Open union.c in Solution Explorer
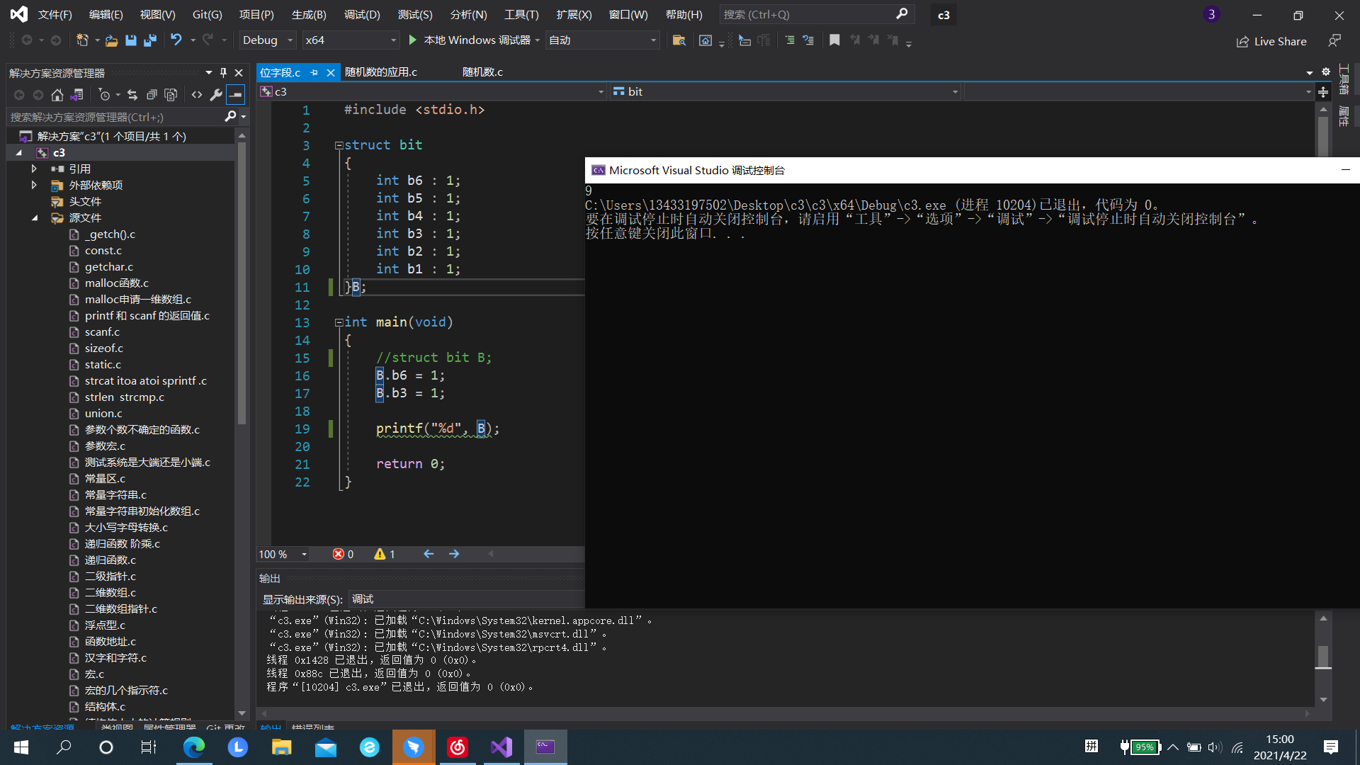Viewport: 1360px width, 765px height. [x=103, y=413]
